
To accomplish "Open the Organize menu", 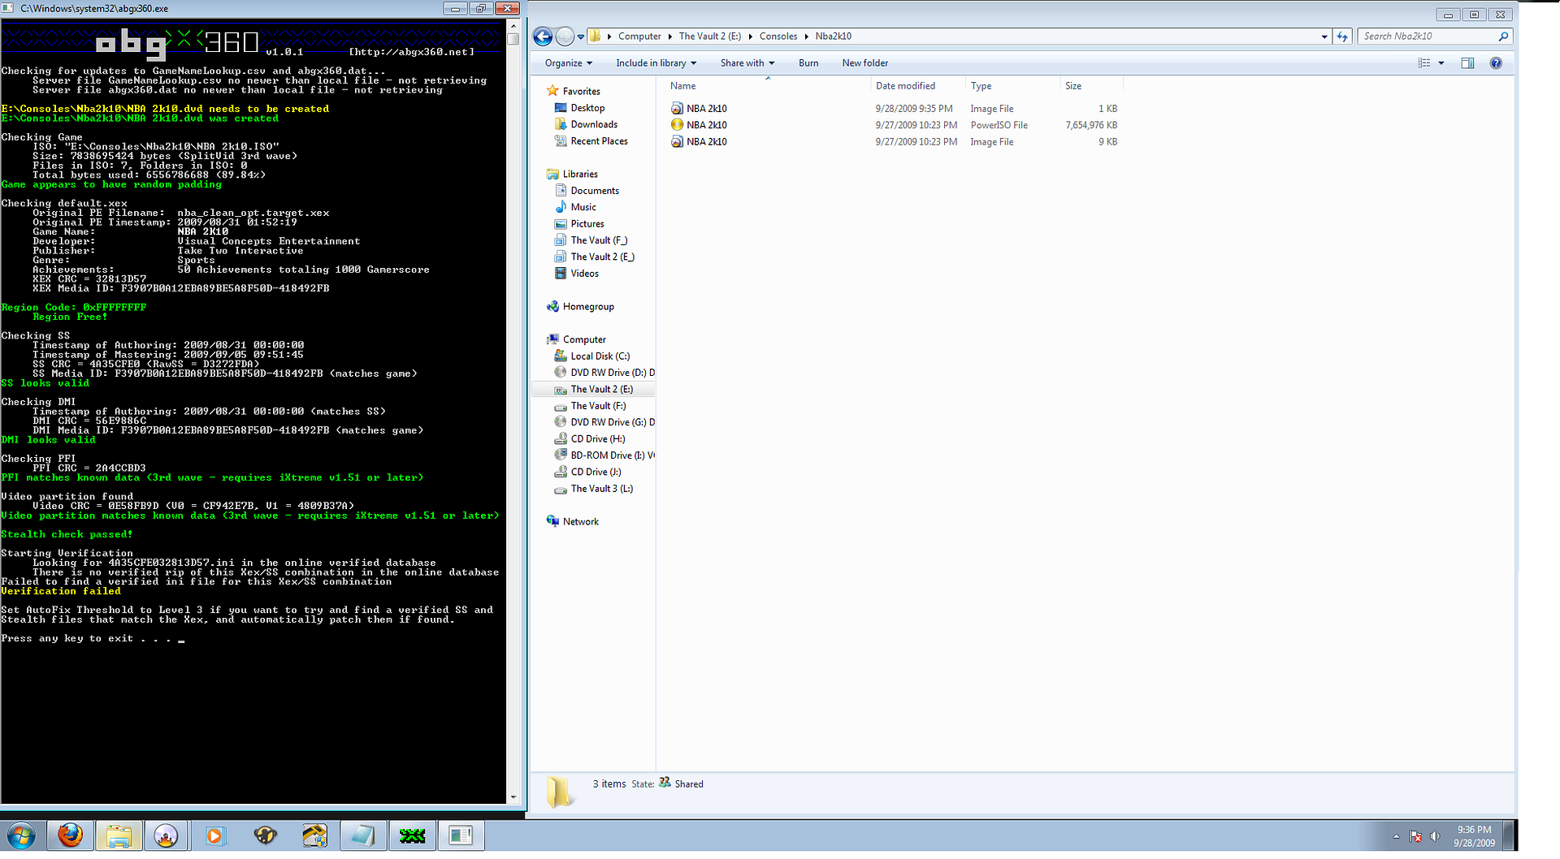I will tap(568, 63).
